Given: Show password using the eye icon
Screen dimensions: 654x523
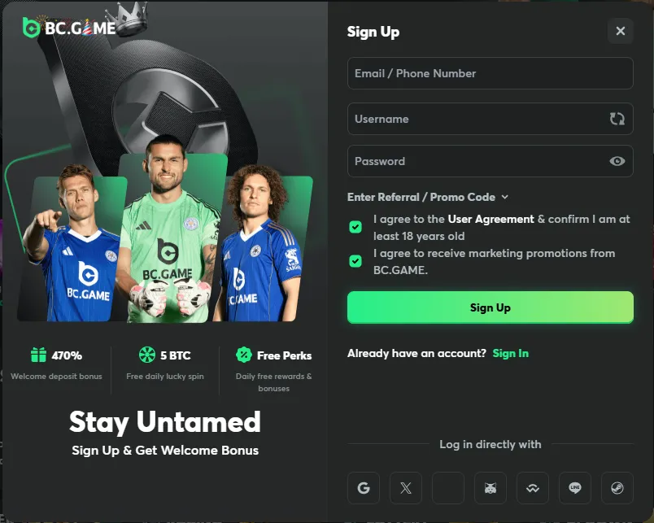Looking at the screenshot, I should pos(617,161).
